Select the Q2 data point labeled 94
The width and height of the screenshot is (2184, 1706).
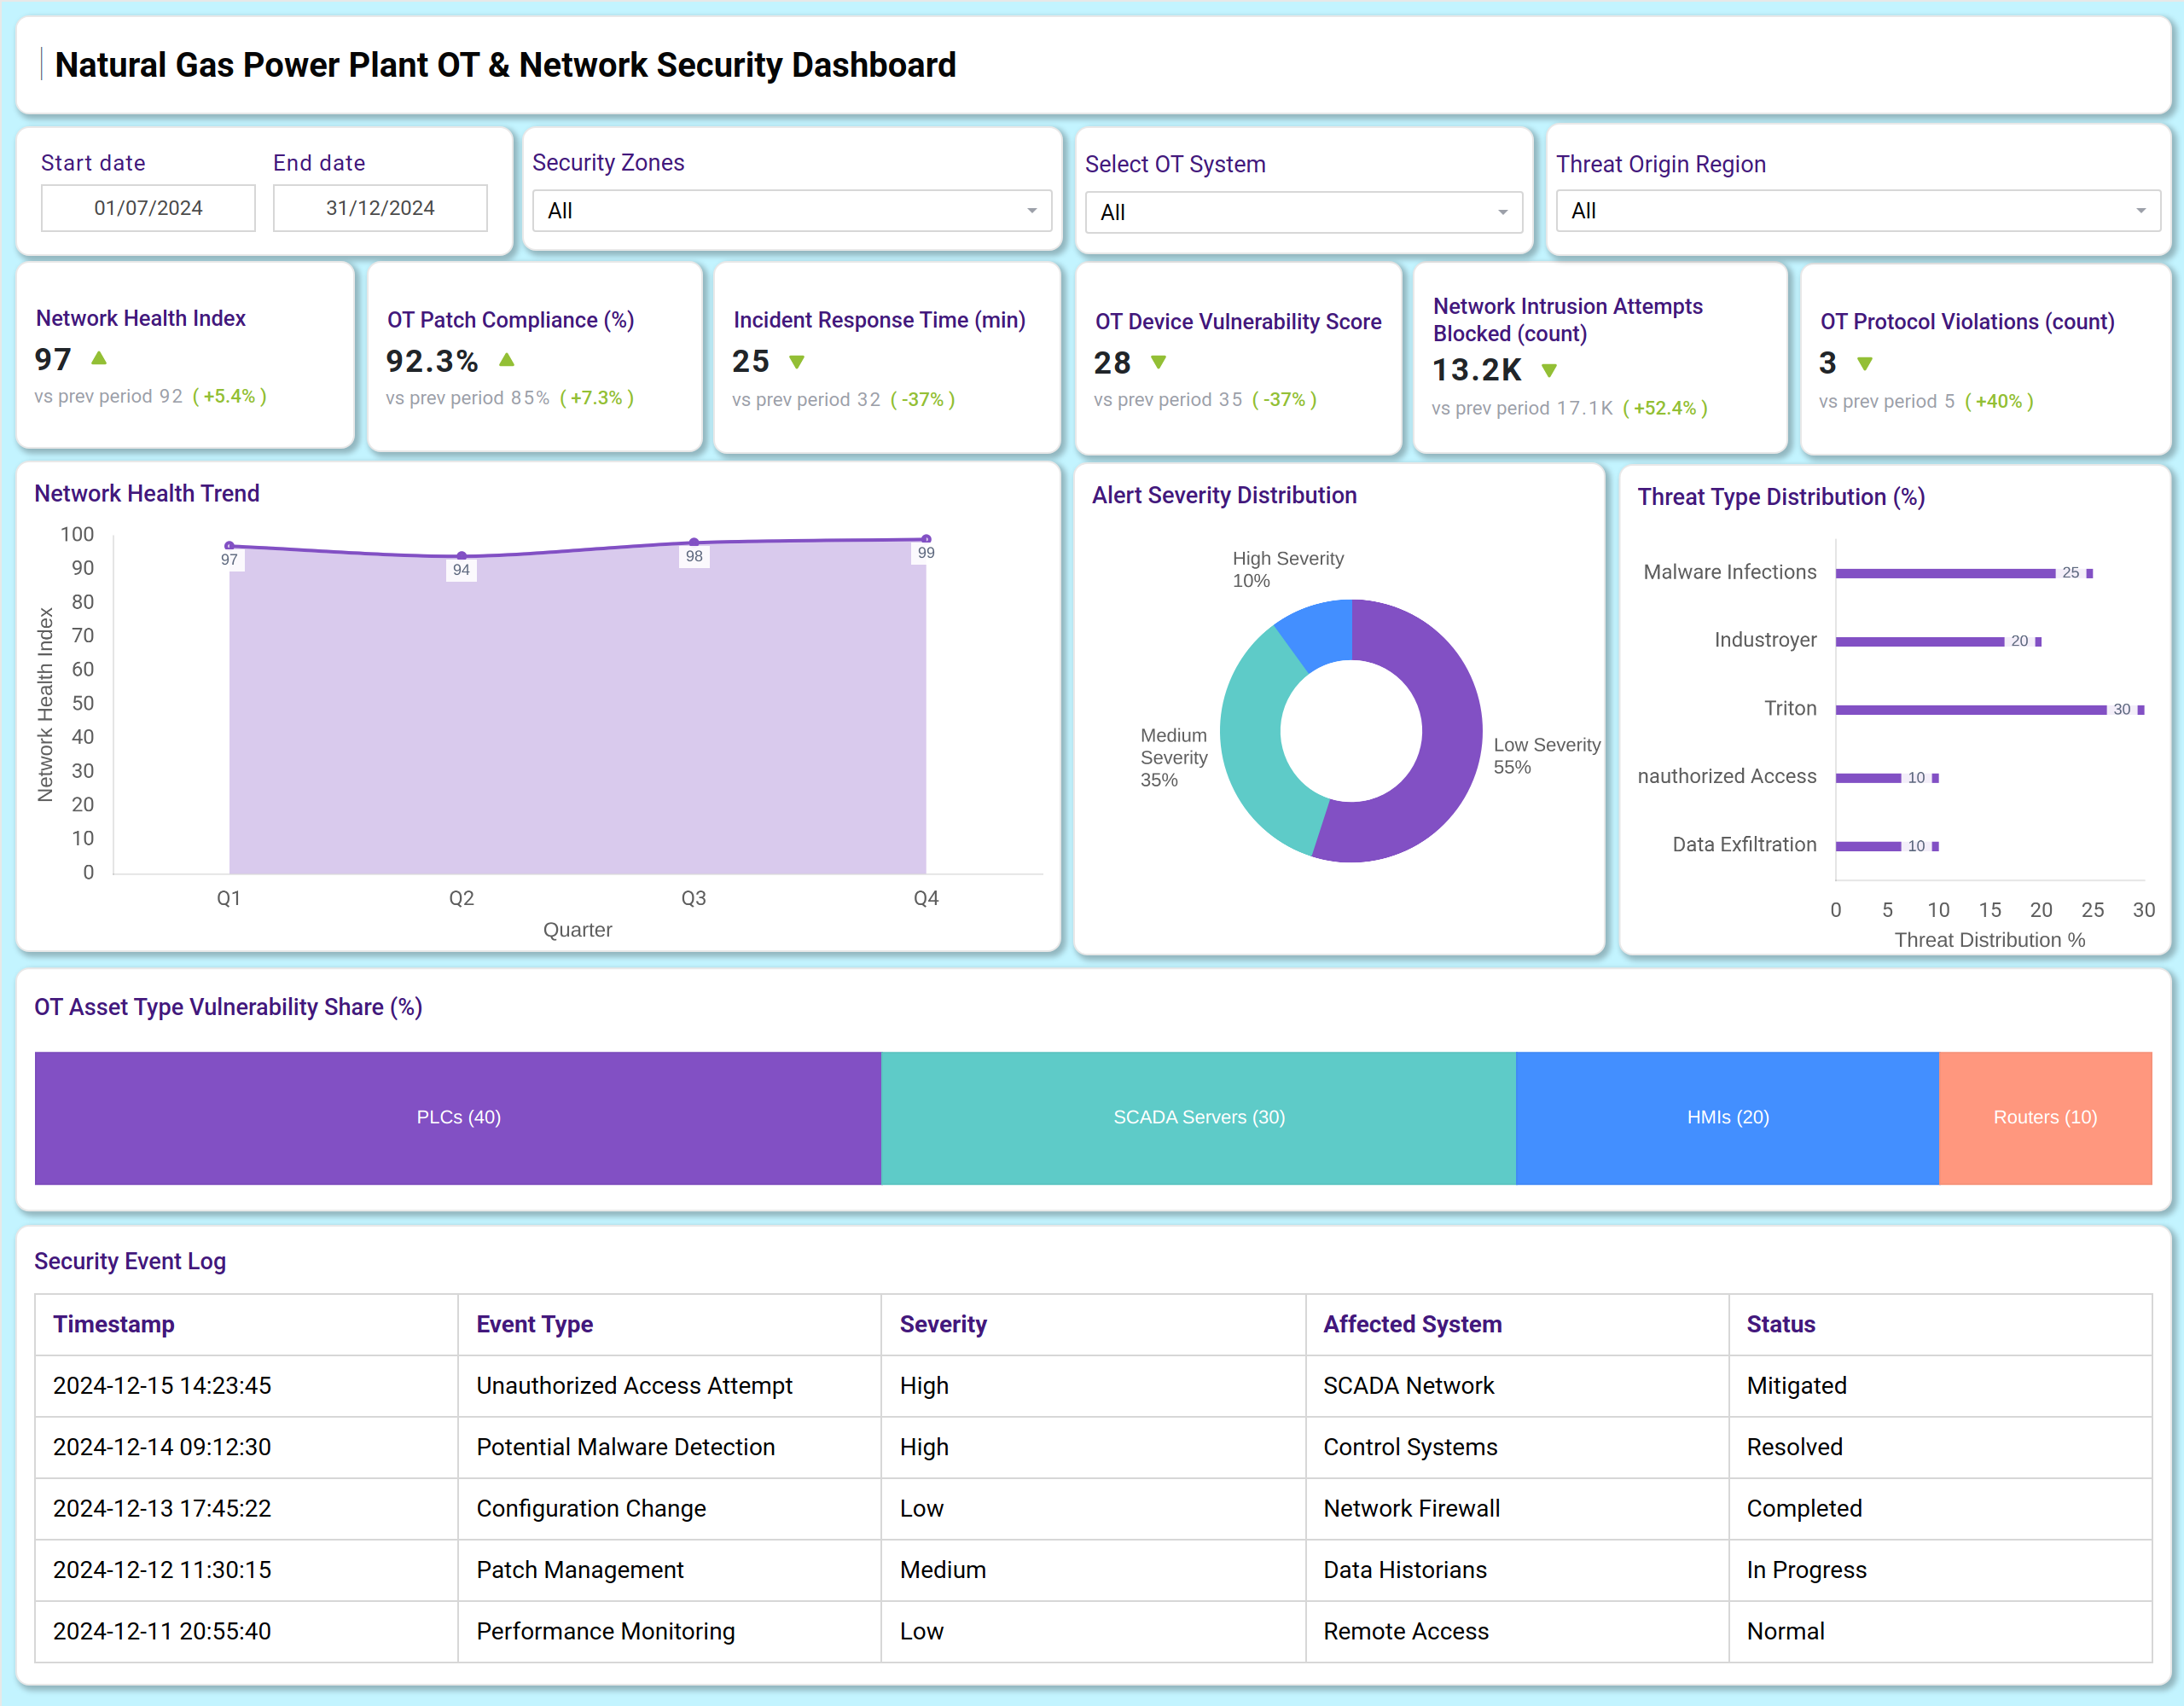pyautogui.click(x=461, y=556)
